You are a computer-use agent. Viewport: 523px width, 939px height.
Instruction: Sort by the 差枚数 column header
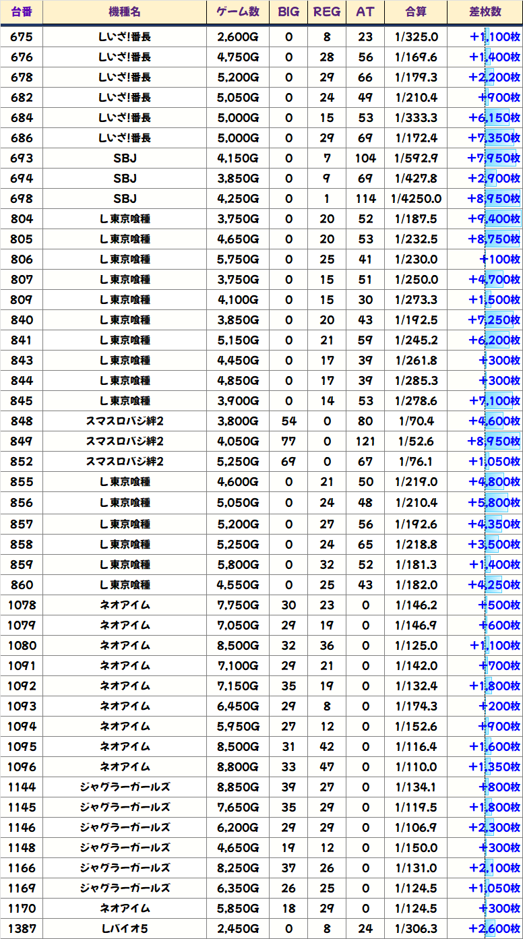pyautogui.click(x=485, y=12)
